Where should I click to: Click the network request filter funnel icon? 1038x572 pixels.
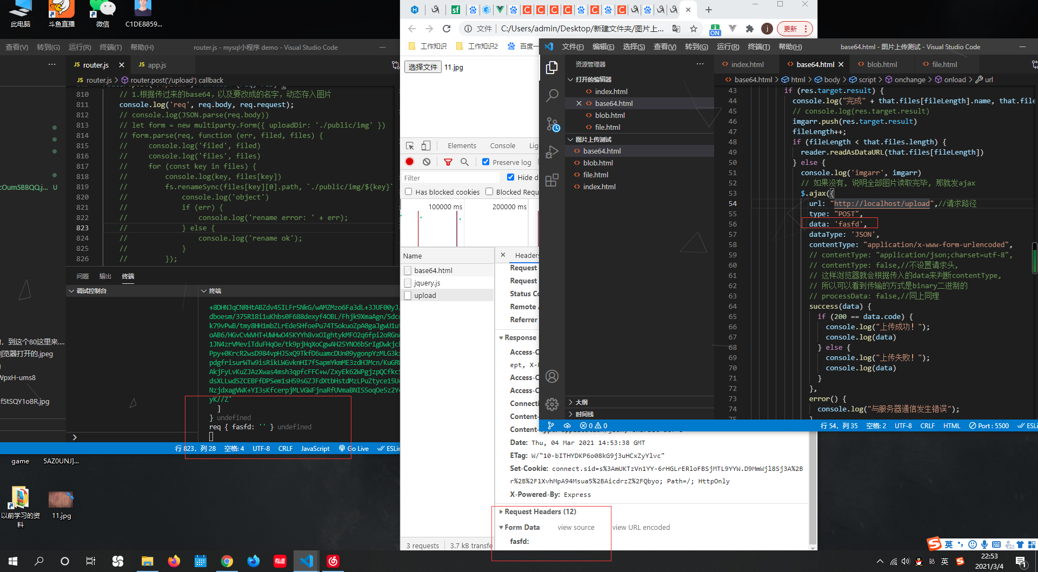click(448, 162)
